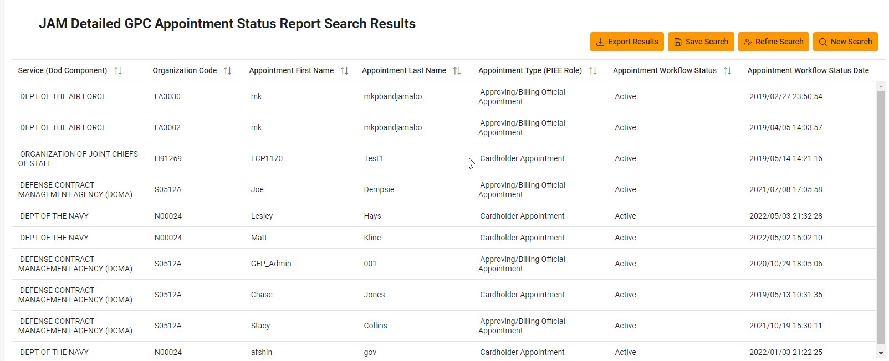Sort by Organization Code arrows icon
The width and height of the screenshot is (889, 361).
click(x=228, y=71)
